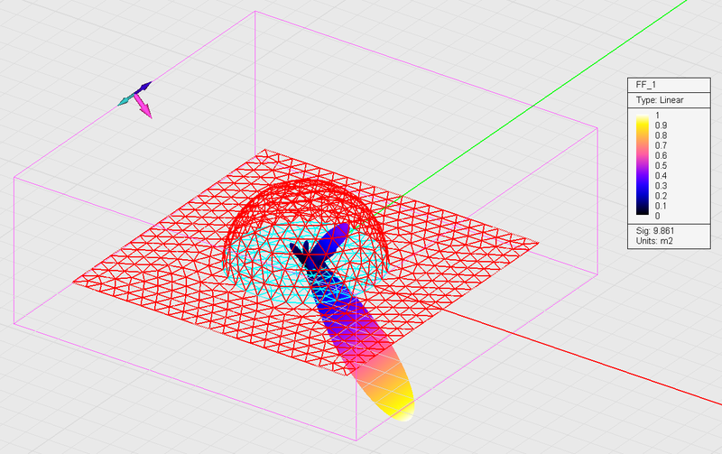
Task: Click the red axis line
Action: pos(580,359)
